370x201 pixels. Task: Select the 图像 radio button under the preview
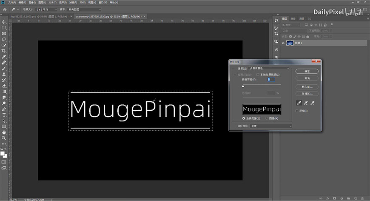point(267,118)
